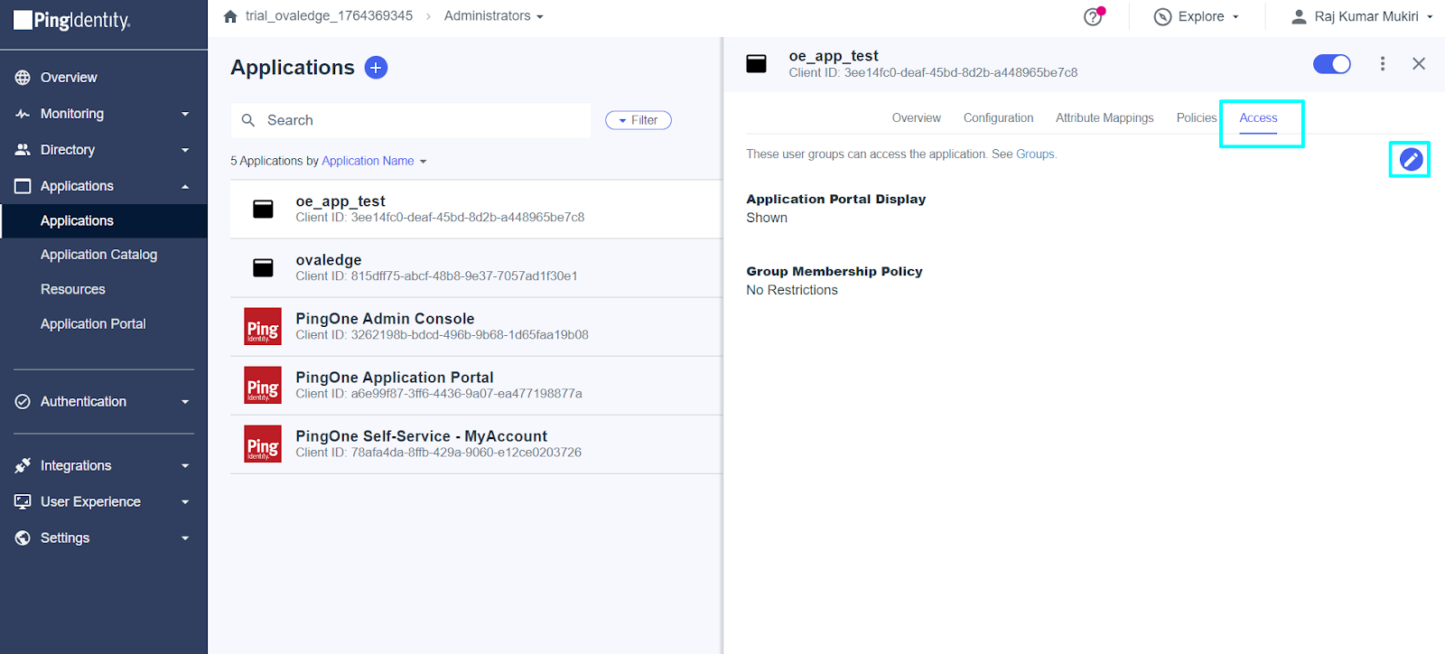
Task: Click the Overview label in sidebar
Action: tap(69, 78)
